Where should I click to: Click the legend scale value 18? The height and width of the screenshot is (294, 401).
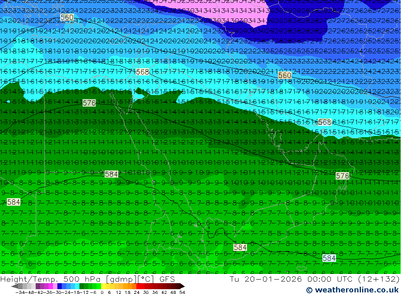(128, 292)
